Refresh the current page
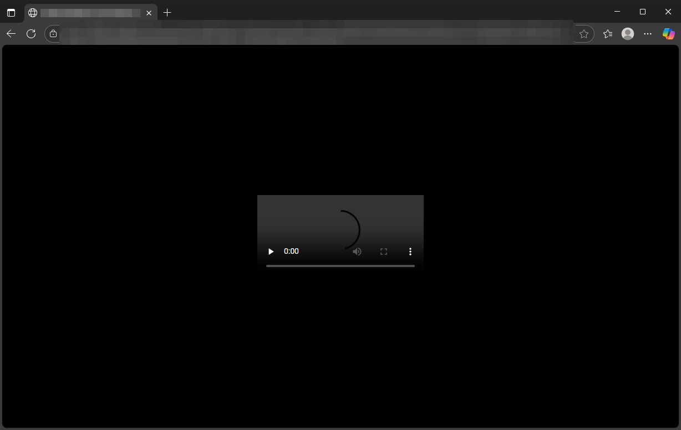This screenshot has width=681, height=430. 31,34
